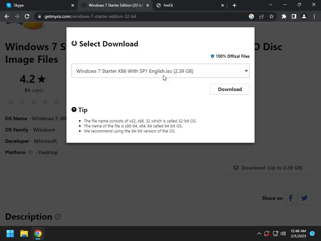Go back to the previous page
The width and height of the screenshot is (321, 241).
7,16
